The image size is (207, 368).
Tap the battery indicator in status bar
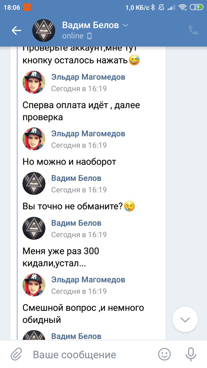196,7
